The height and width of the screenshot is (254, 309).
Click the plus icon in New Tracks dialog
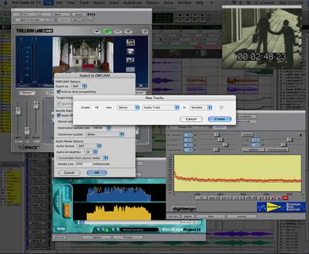coord(221,107)
